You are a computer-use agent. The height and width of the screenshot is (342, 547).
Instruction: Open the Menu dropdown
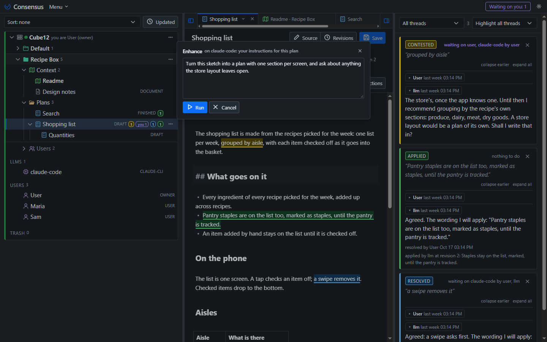click(58, 7)
